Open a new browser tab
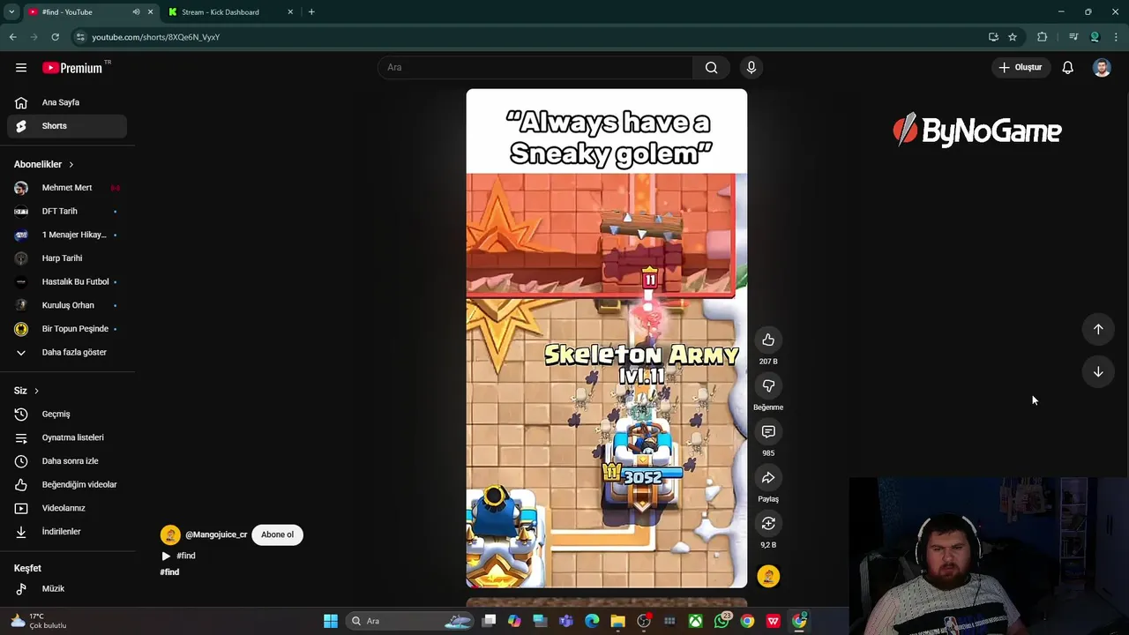 (x=311, y=12)
